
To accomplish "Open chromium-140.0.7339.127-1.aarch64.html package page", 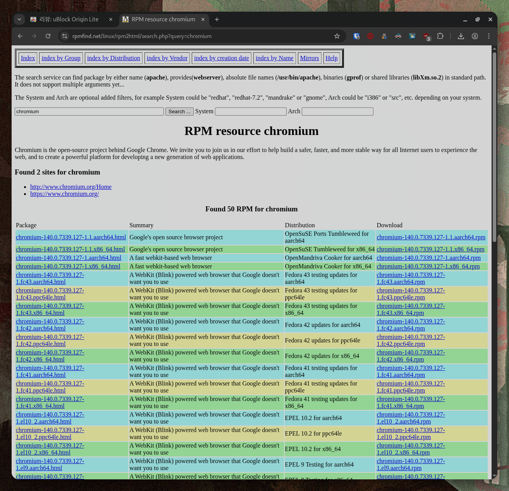I will click(69, 258).
